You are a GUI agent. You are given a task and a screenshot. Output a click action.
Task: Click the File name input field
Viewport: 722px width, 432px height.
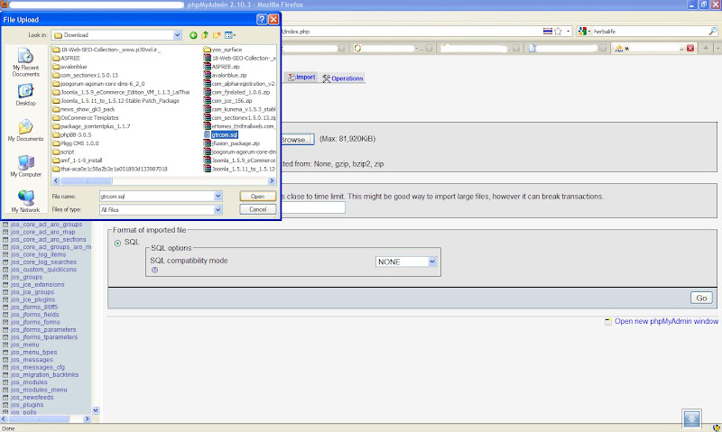156,196
